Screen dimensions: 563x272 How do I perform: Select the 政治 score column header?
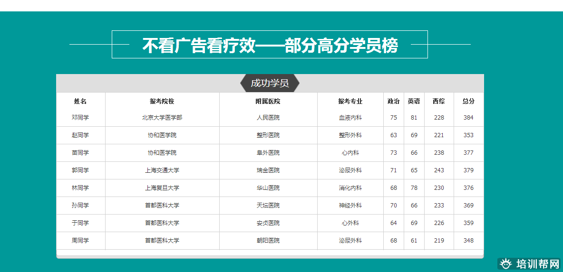[x=394, y=101]
